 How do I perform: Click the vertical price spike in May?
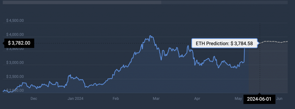coord(244,55)
